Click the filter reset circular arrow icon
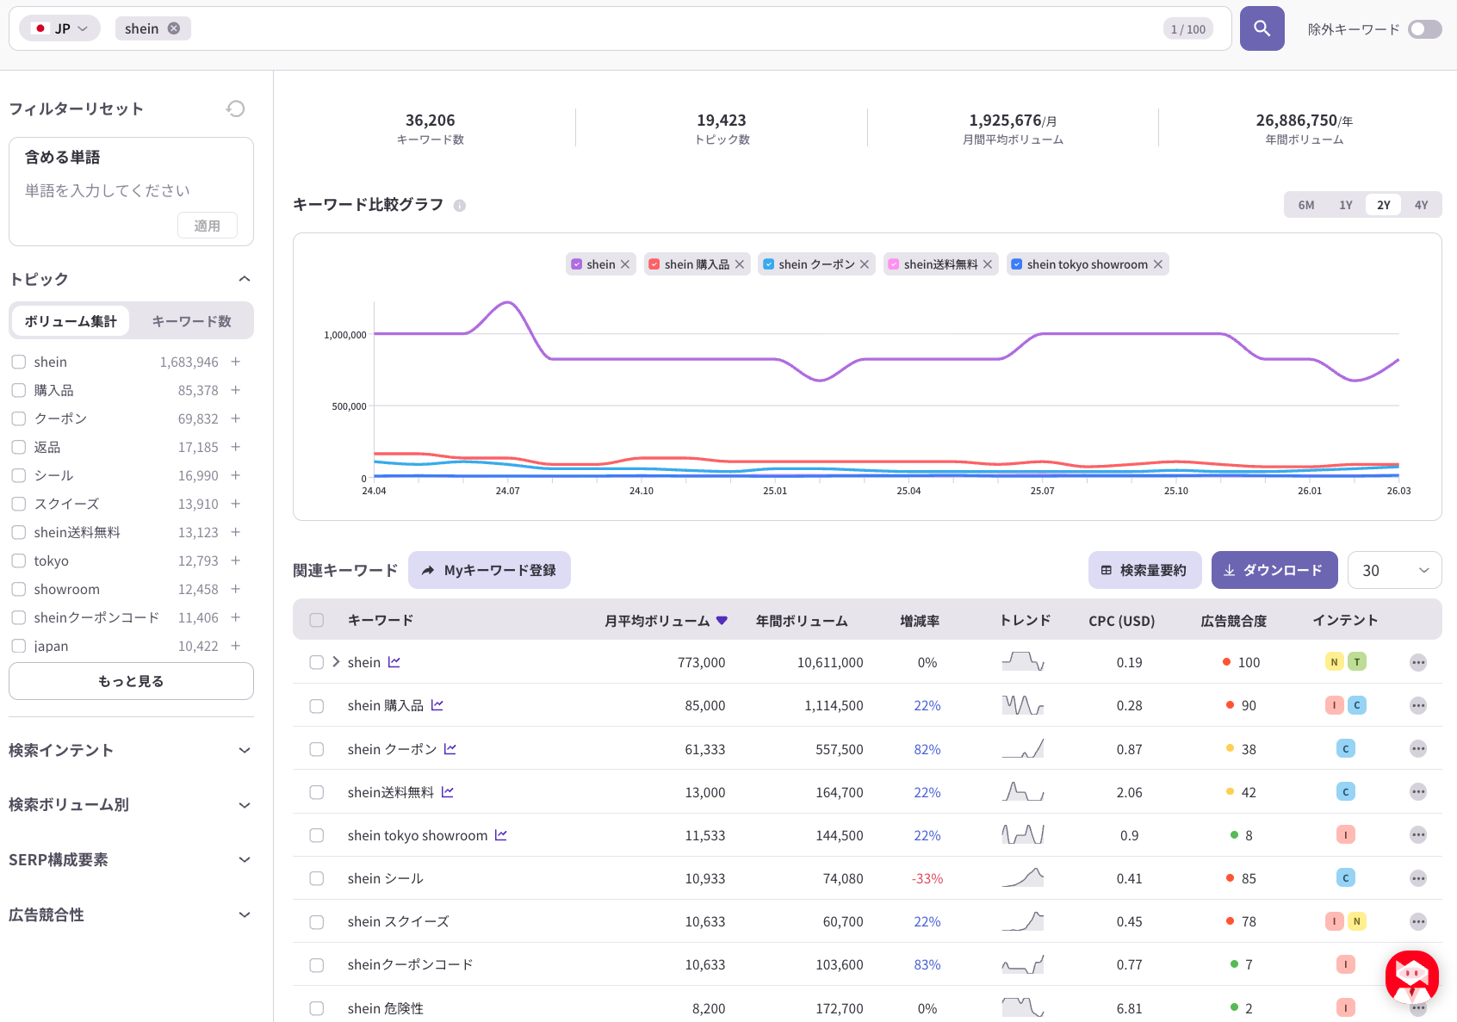 tap(236, 108)
